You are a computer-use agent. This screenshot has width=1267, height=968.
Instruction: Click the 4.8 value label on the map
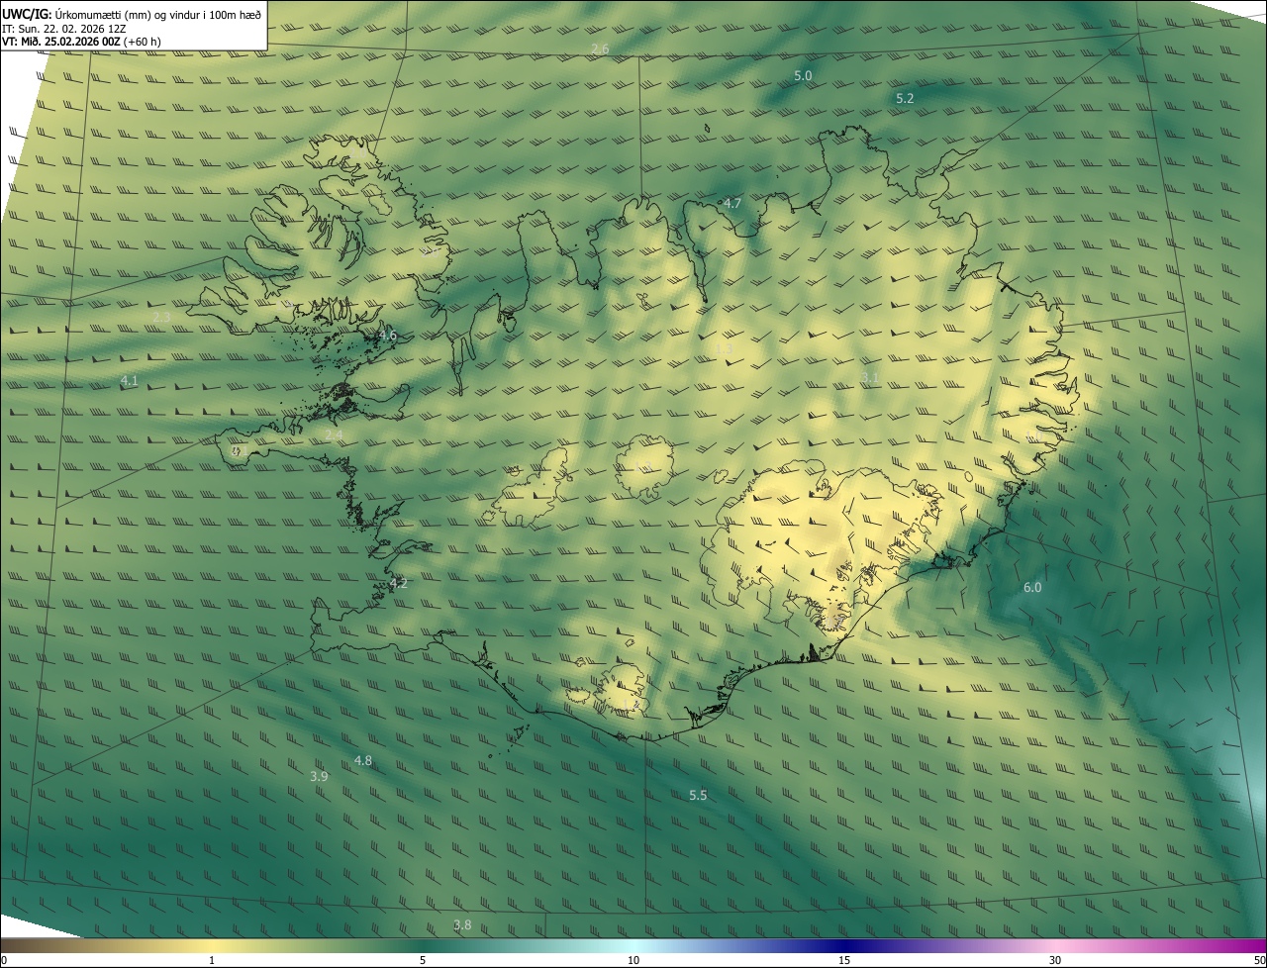coord(363,760)
